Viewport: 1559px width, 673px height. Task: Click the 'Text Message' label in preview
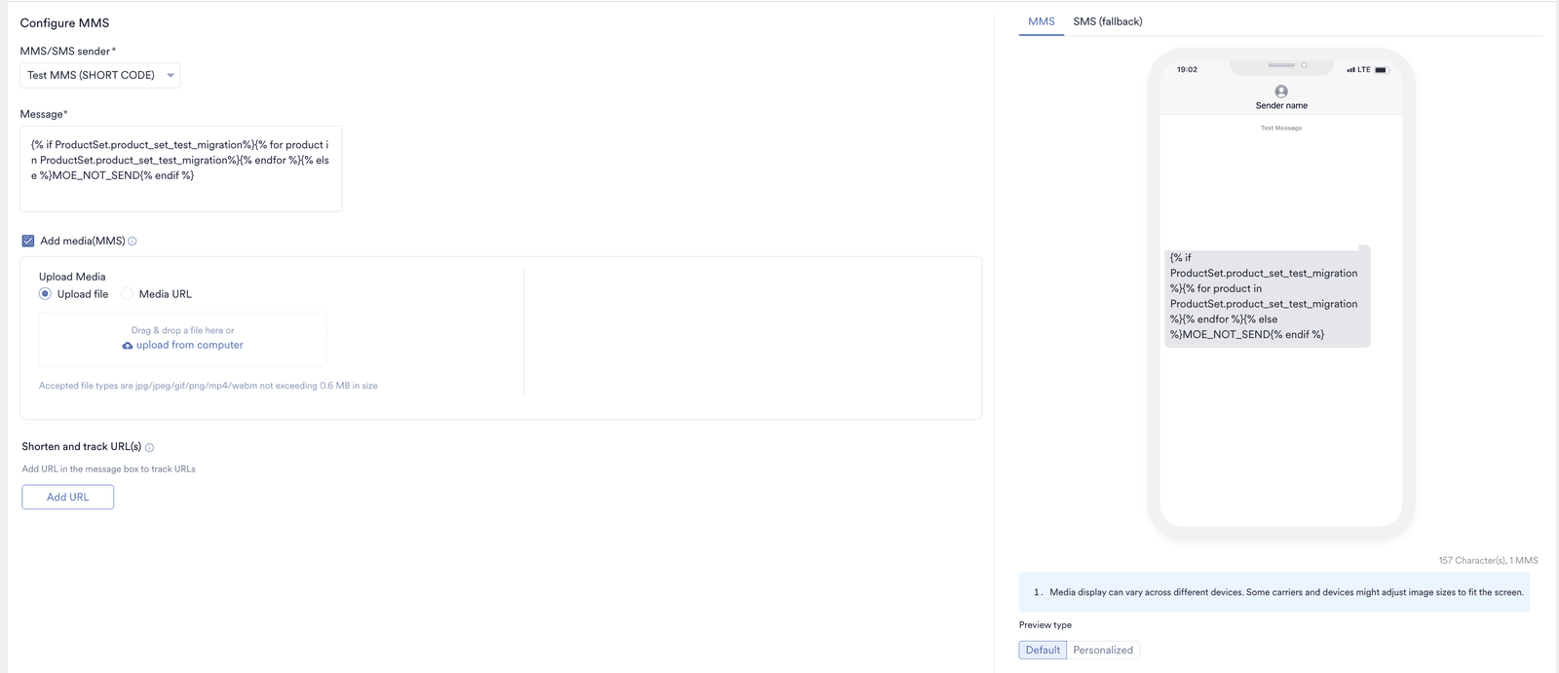click(1281, 128)
